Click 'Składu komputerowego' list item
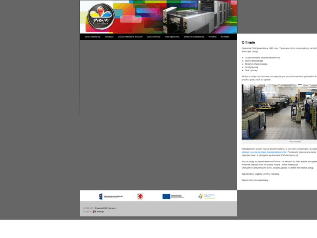The width and height of the screenshot is (317, 238). 256,64
